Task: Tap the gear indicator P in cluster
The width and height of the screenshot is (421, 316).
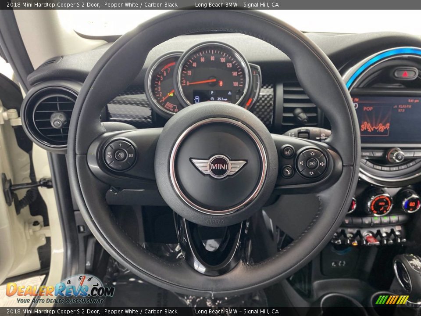Action: 212,92
